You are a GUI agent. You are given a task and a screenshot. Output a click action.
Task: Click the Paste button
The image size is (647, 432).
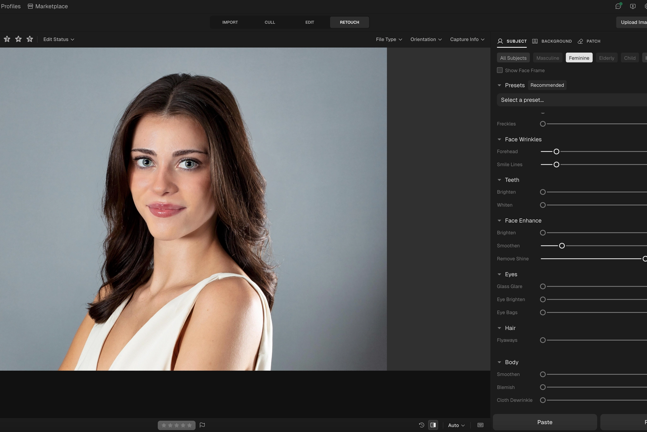coord(545,422)
